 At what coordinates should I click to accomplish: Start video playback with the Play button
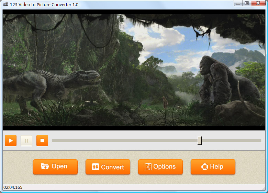pyautogui.click(x=11, y=141)
